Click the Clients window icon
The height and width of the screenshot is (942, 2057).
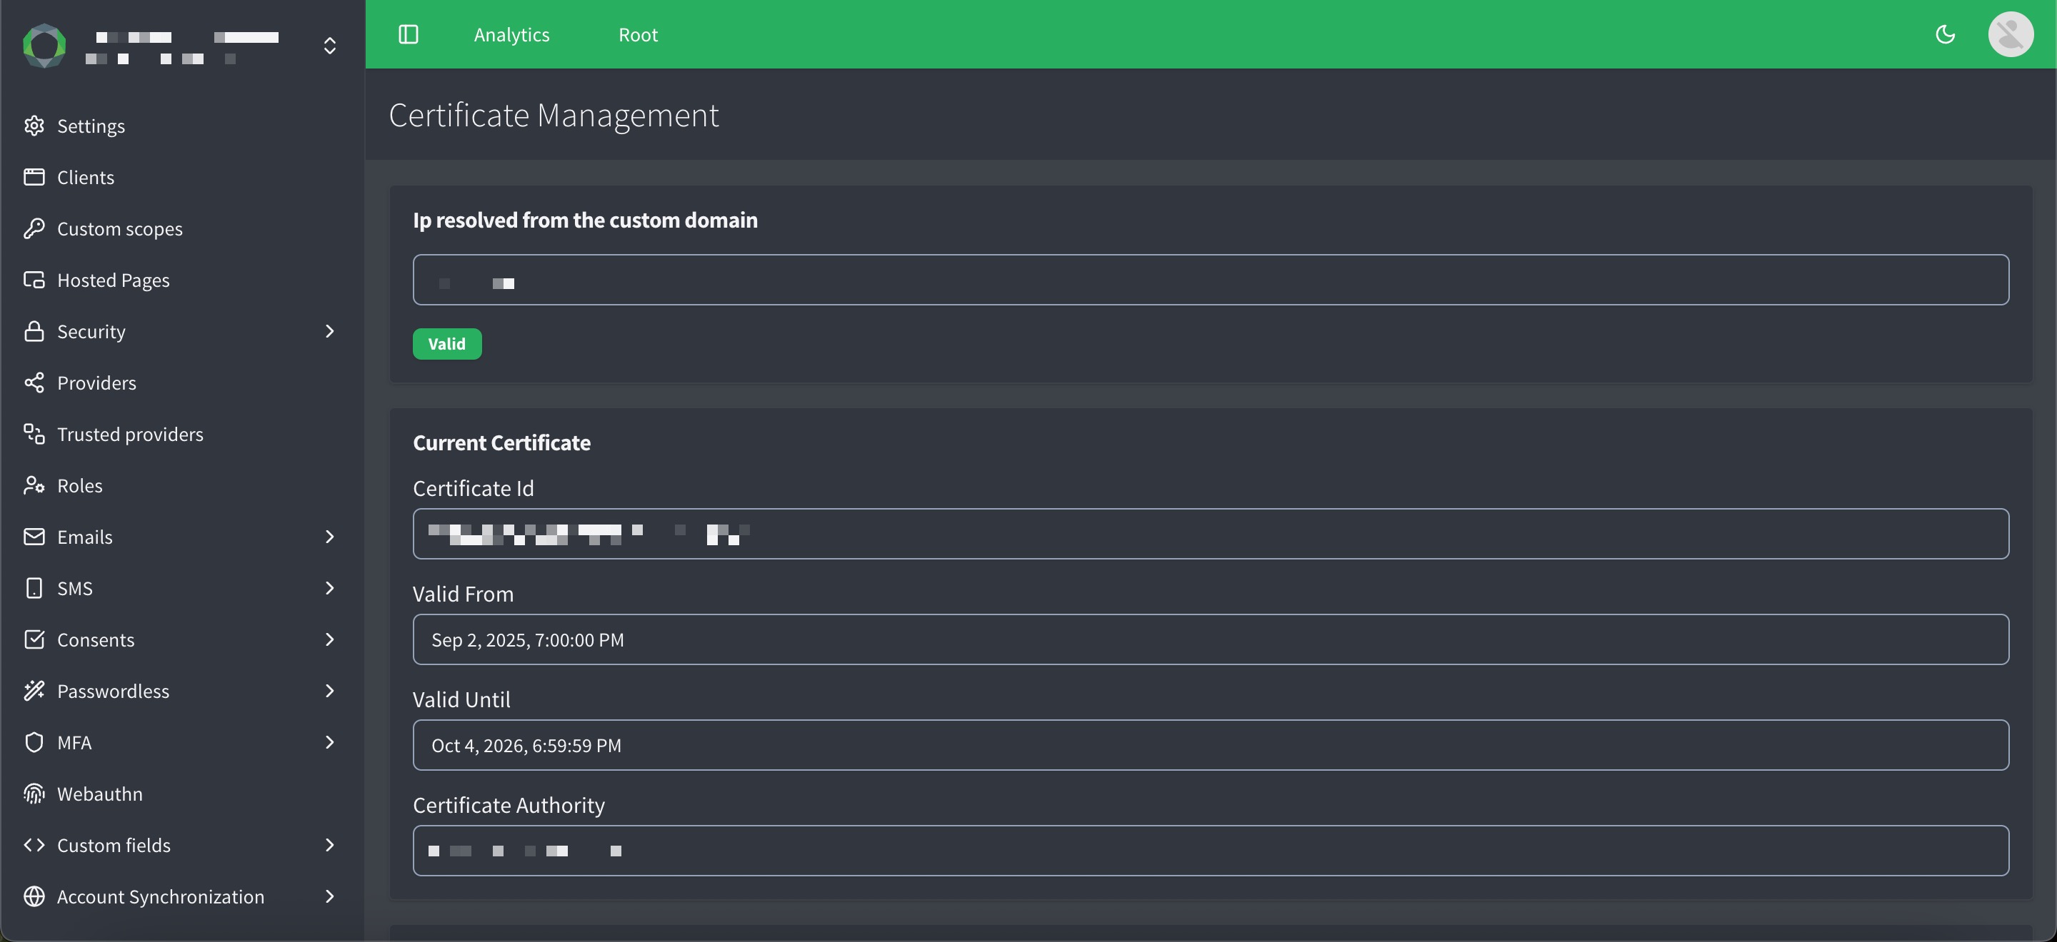click(34, 177)
